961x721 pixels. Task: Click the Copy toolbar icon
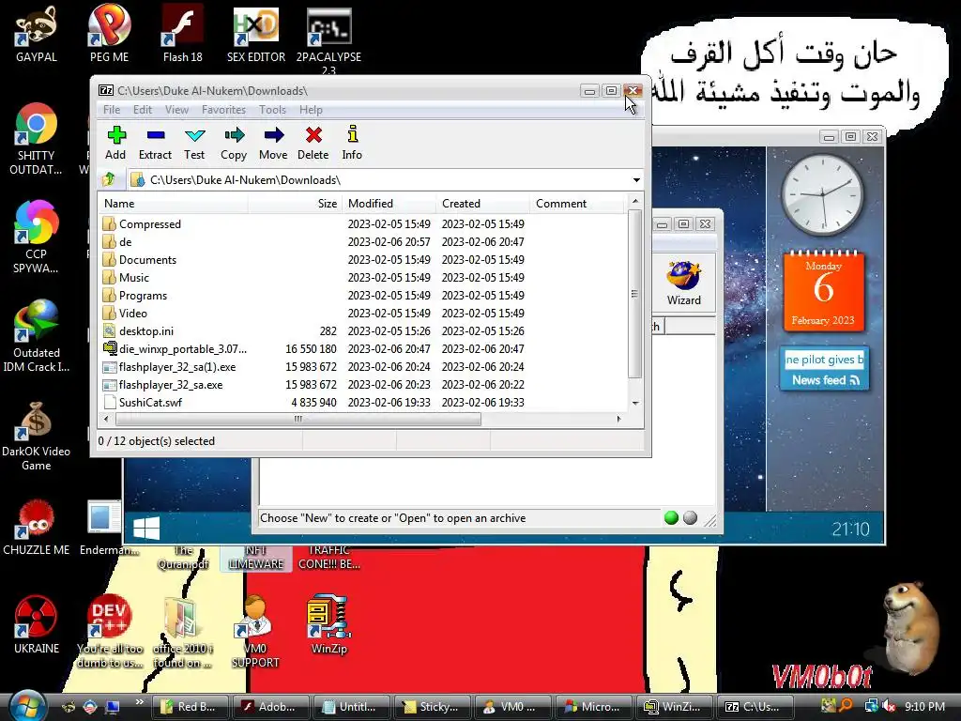234,143
